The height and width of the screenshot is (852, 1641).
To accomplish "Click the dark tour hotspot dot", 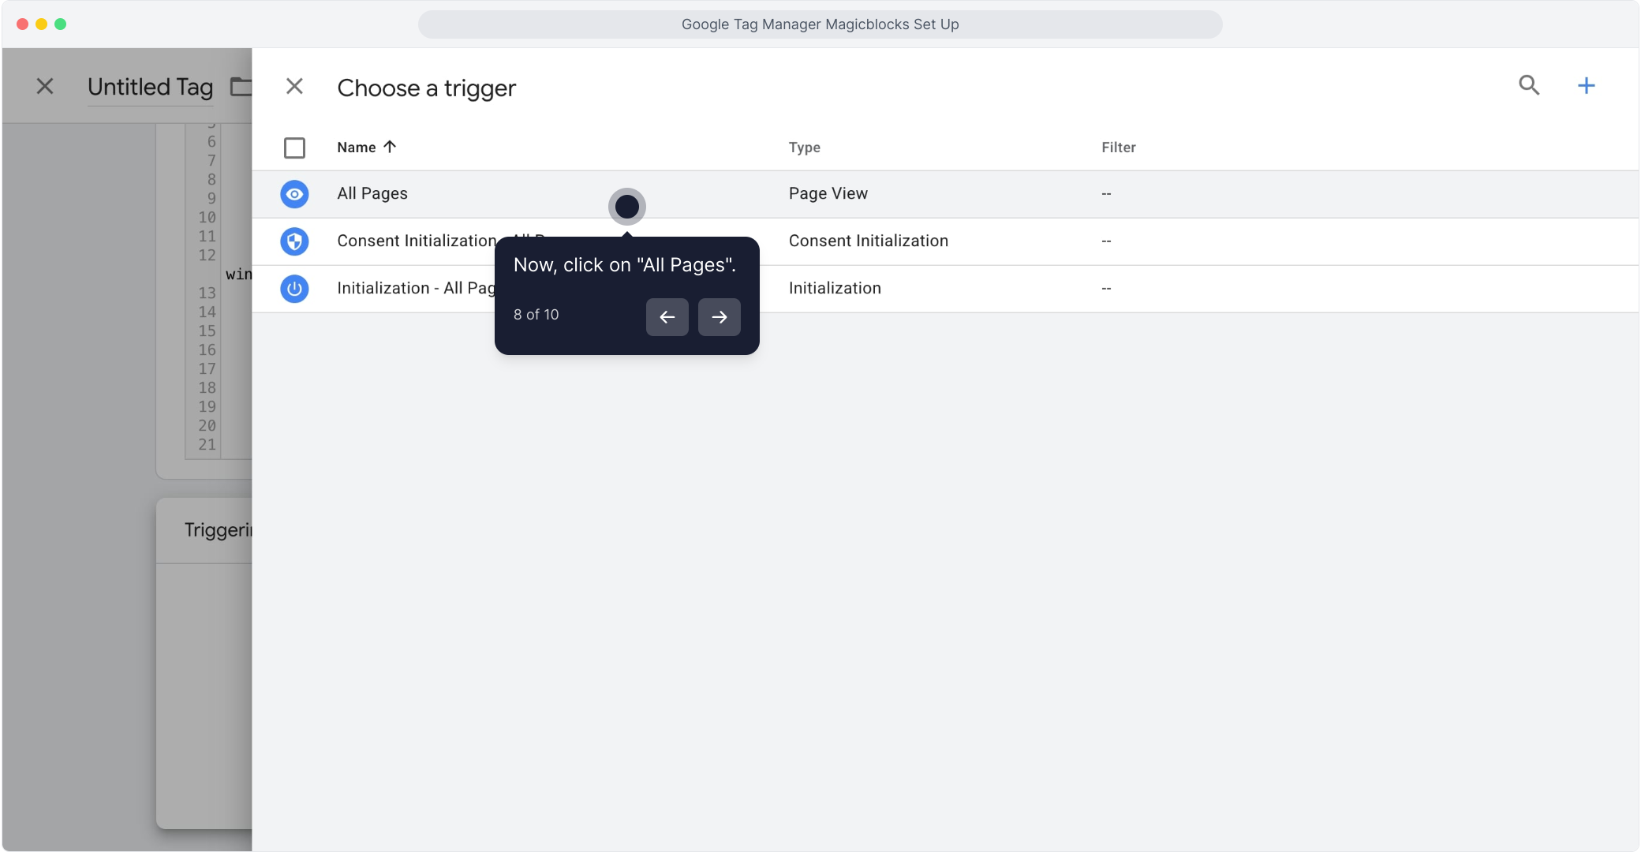I will 626,207.
